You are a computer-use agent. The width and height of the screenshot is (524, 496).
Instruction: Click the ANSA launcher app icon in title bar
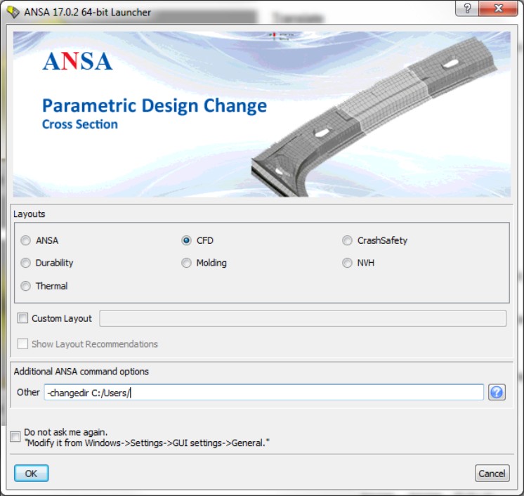[13, 12]
